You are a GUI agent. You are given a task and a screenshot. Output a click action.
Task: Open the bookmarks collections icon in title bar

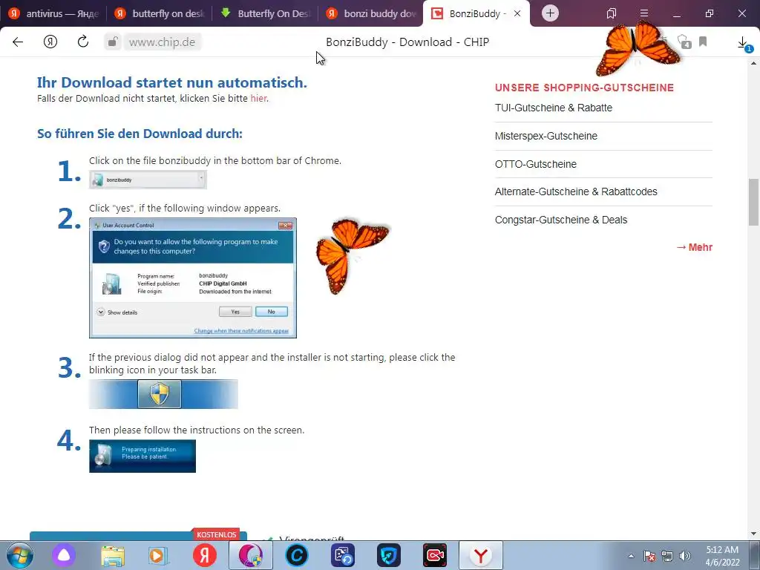click(612, 13)
